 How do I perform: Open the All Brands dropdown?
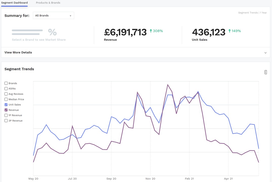pos(53,16)
